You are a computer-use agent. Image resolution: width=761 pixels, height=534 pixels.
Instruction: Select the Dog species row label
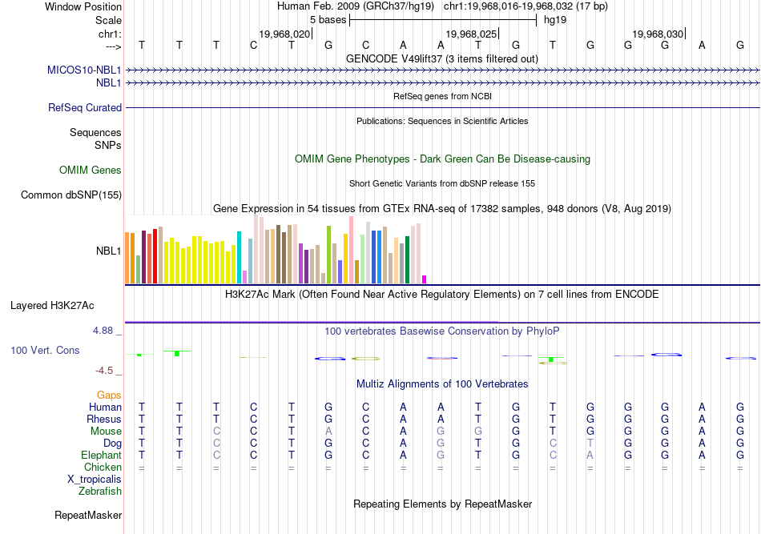(x=113, y=444)
